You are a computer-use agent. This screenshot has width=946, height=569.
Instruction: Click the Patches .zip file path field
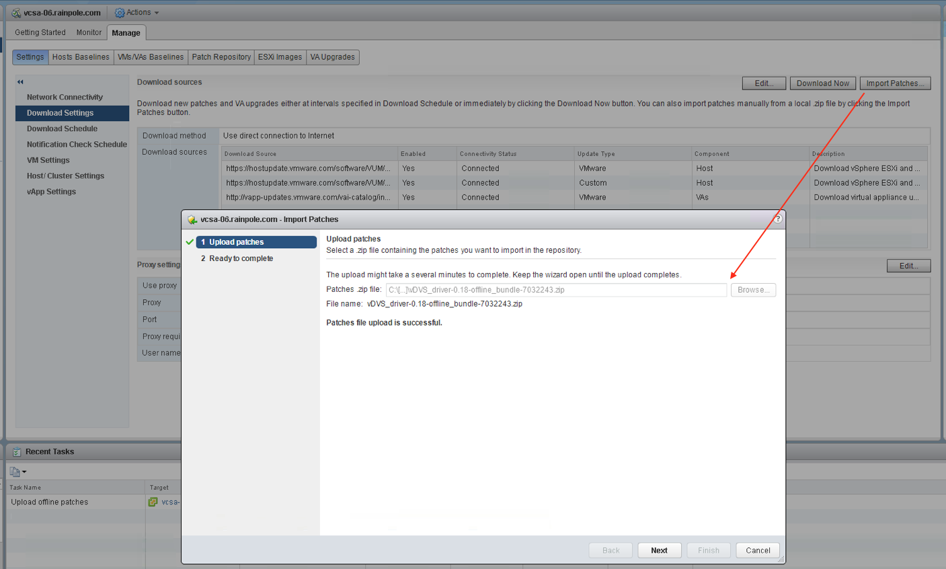(556, 290)
